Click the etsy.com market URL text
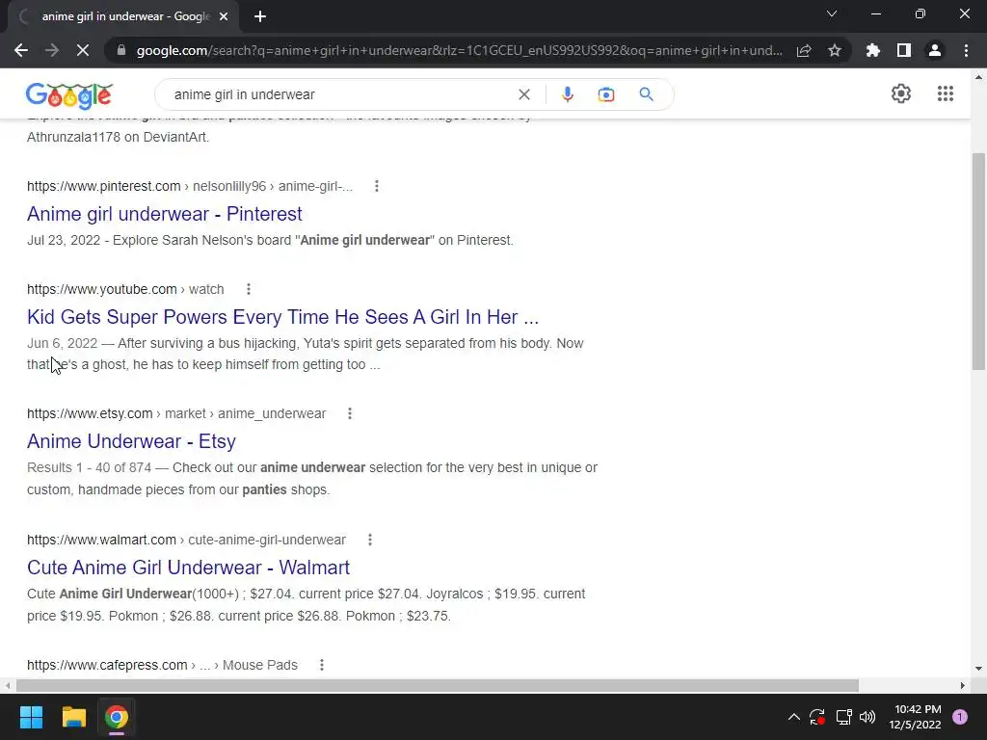This screenshot has width=987, height=740. click(176, 413)
